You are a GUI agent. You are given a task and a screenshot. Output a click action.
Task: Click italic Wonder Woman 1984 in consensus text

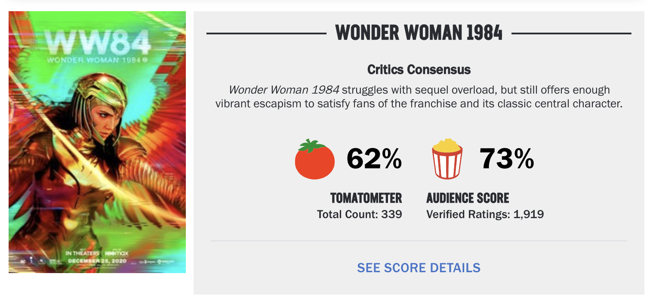(284, 90)
